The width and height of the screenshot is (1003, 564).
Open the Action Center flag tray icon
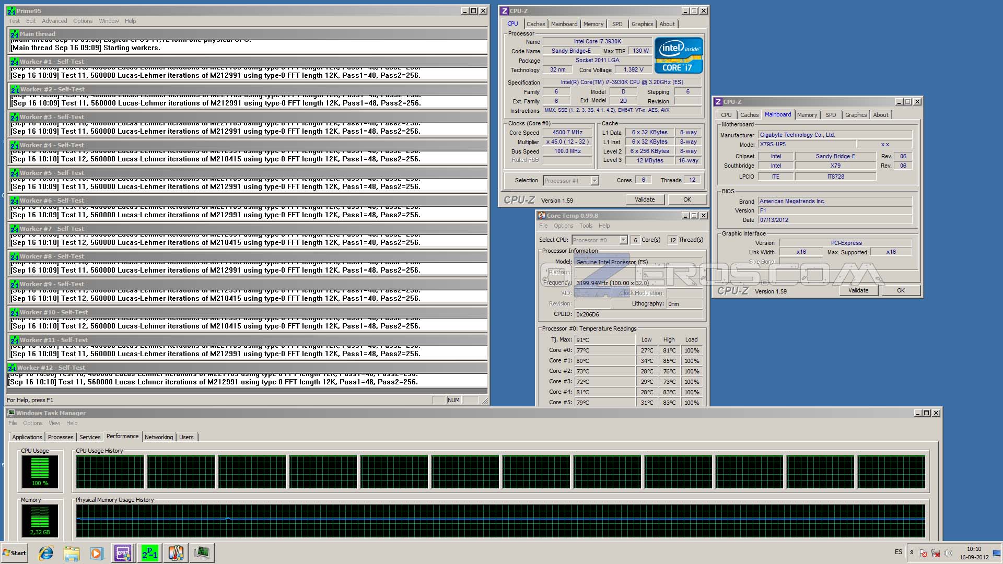[923, 553]
